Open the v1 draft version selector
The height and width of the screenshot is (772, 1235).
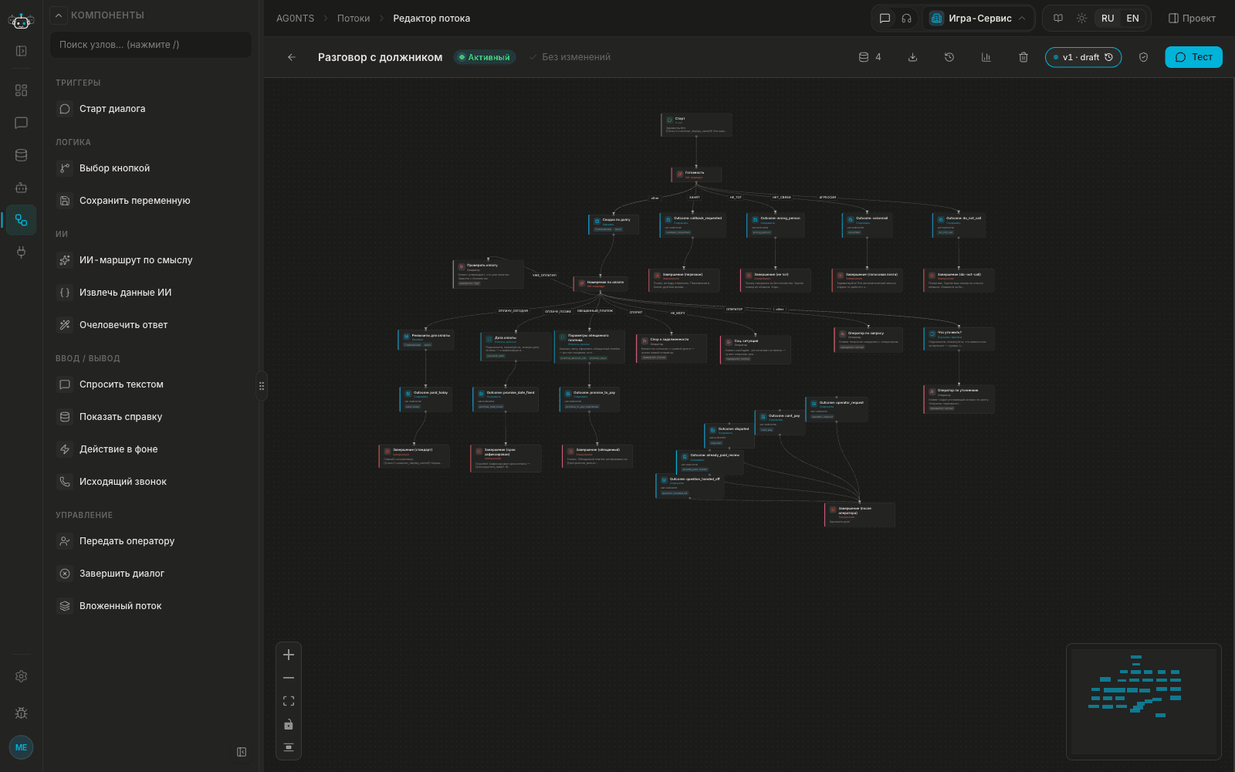point(1083,57)
